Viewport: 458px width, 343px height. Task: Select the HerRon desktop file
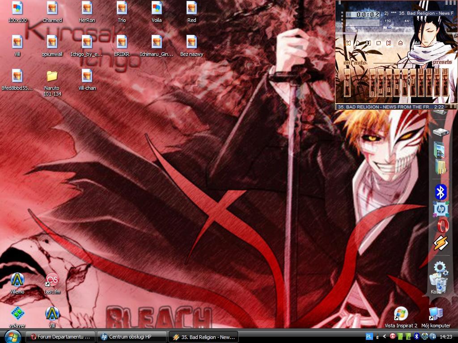(87, 12)
